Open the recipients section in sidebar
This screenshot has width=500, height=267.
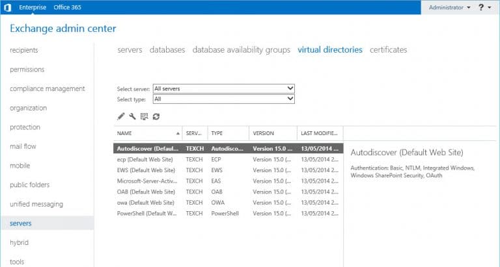point(24,50)
